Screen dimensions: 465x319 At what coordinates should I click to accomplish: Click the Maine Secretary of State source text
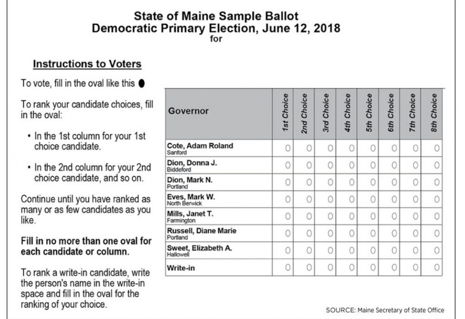click(x=385, y=310)
